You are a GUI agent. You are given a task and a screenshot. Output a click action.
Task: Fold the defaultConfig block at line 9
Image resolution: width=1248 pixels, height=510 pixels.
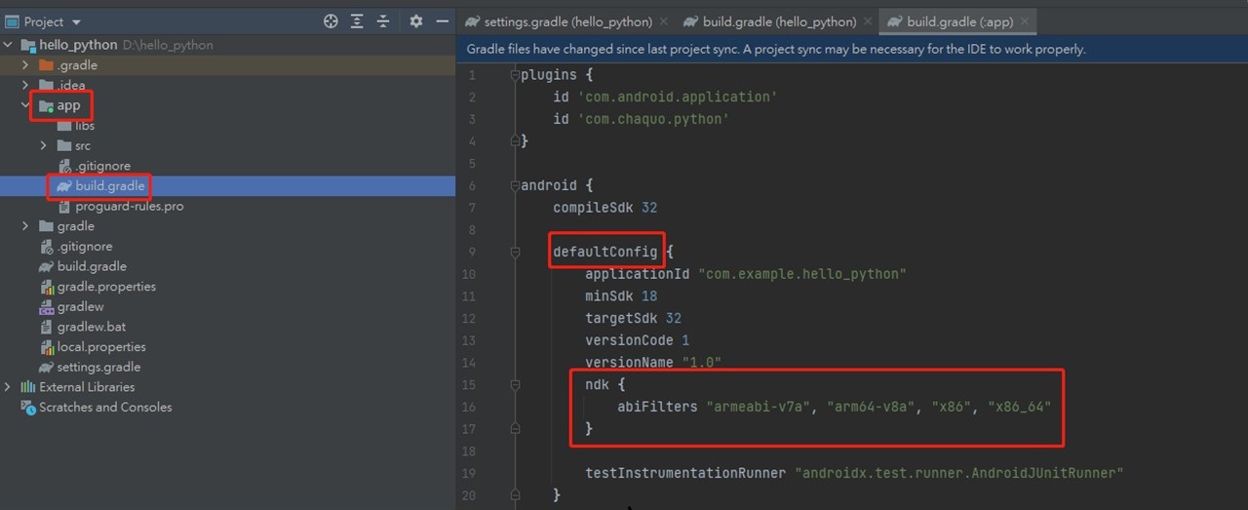[515, 252]
